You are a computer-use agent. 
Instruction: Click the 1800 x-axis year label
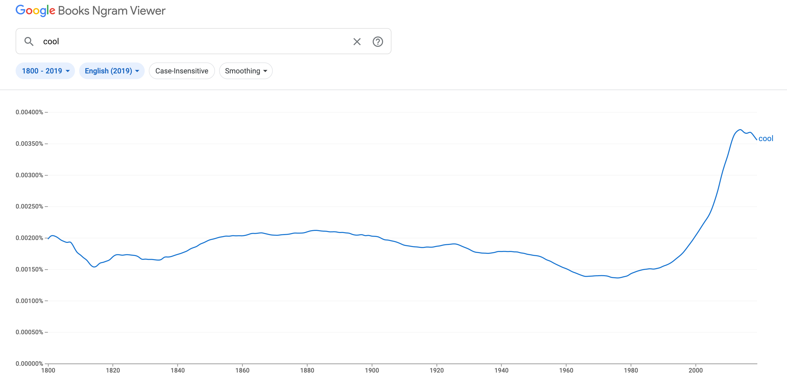[x=48, y=370]
